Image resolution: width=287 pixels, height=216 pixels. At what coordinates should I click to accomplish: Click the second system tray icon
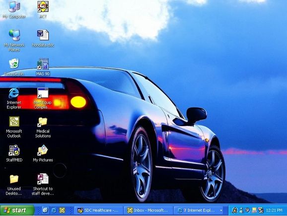(x=241, y=211)
